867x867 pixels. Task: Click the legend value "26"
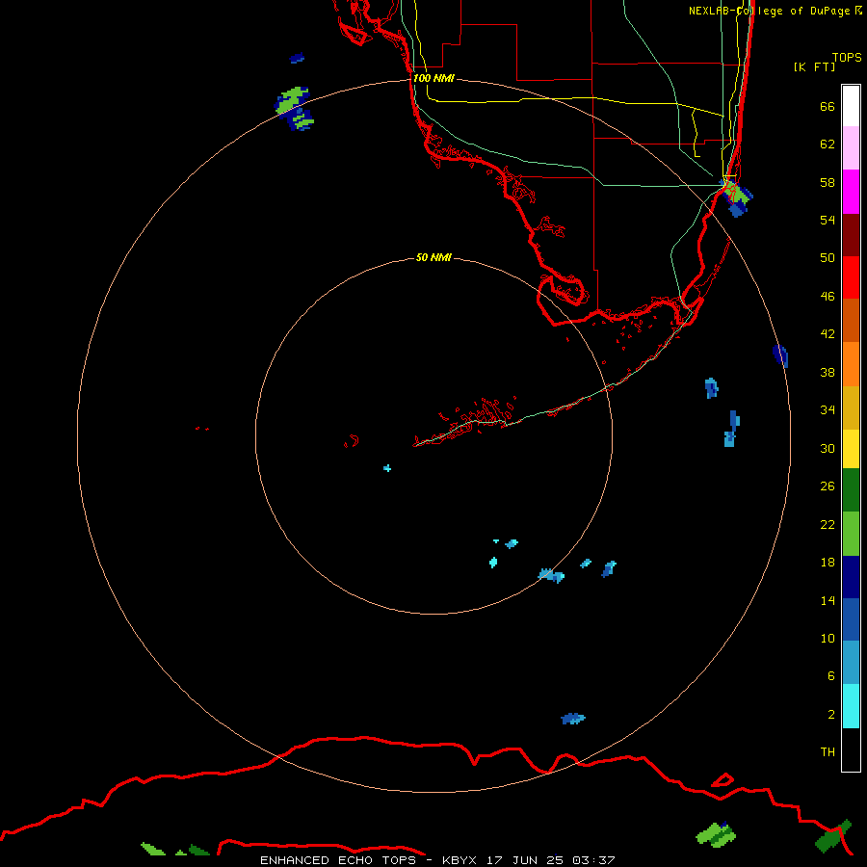[828, 486]
